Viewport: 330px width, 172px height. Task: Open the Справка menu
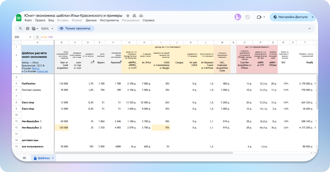pyautogui.click(x=148, y=20)
